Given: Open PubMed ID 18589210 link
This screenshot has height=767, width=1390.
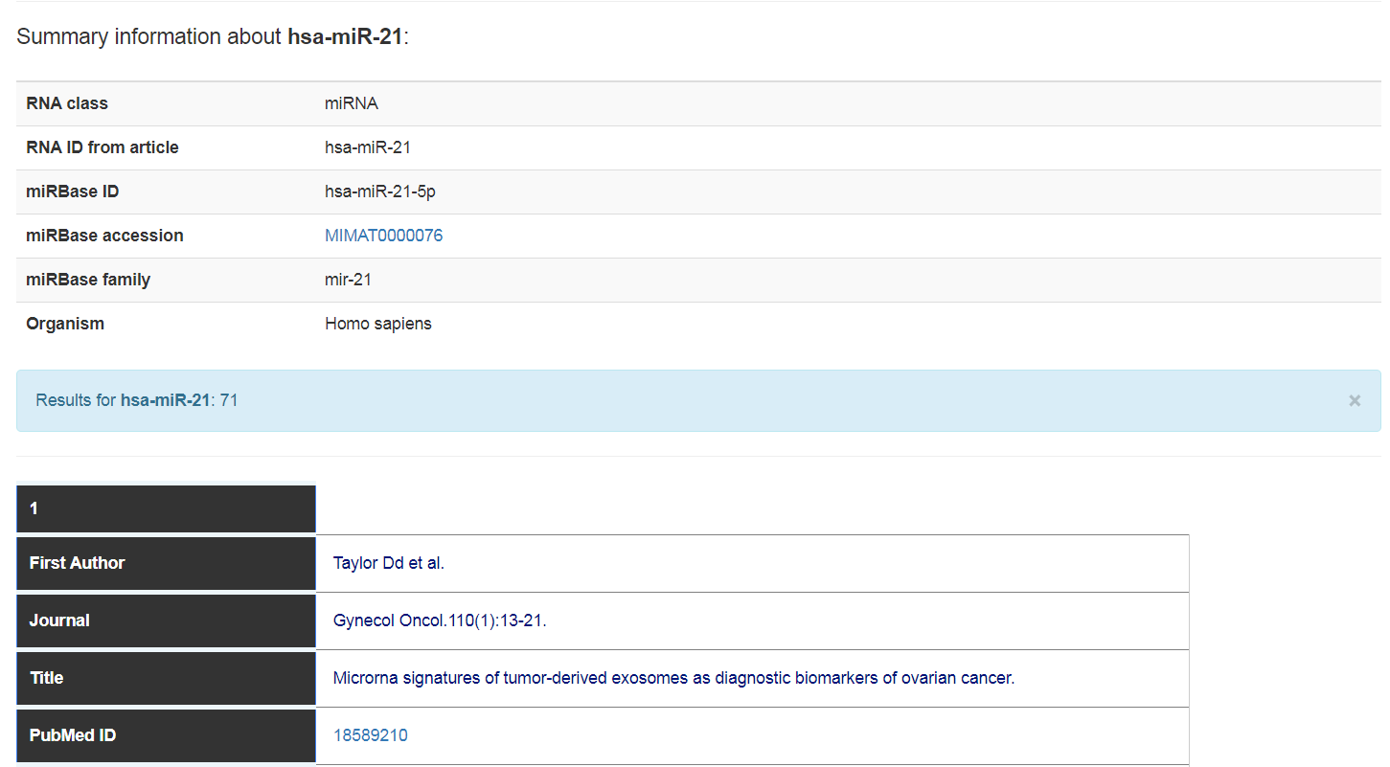Looking at the screenshot, I should 370,735.
